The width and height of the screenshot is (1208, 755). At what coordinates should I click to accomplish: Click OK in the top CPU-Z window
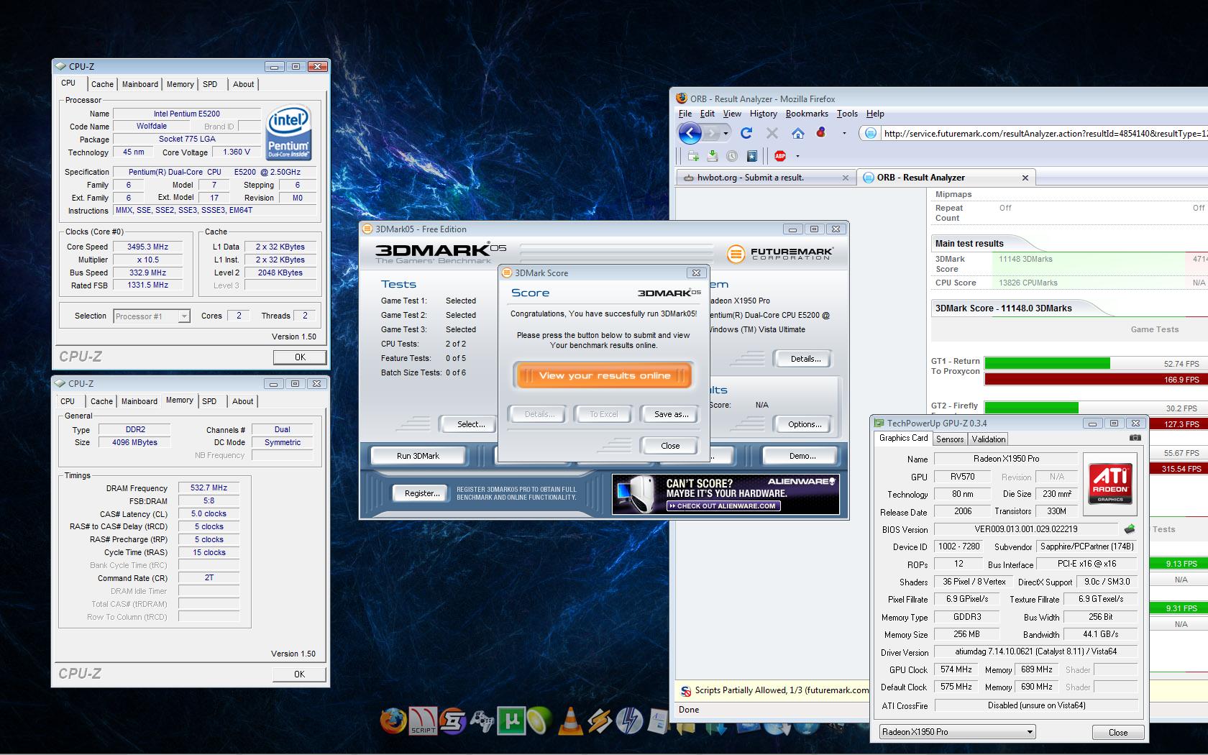pos(300,357)
